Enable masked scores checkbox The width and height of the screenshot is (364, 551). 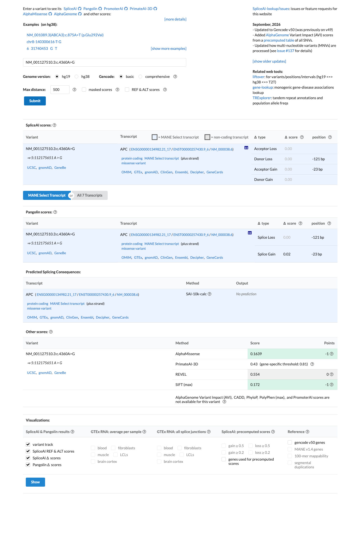(x=84, y=90)
